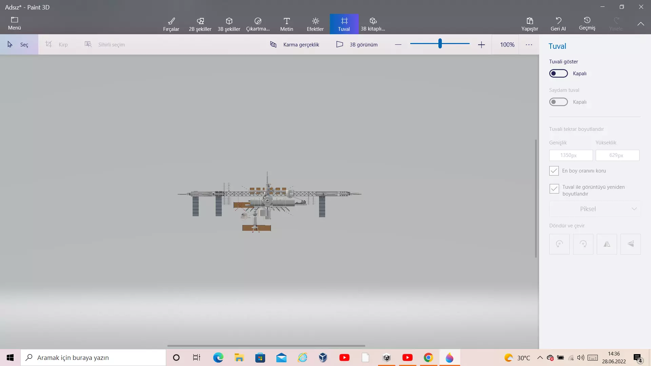This screenshot has height=366, width=651.
Task: Open 2B şekiller shapes tool
Action: (x=200, y=24)
